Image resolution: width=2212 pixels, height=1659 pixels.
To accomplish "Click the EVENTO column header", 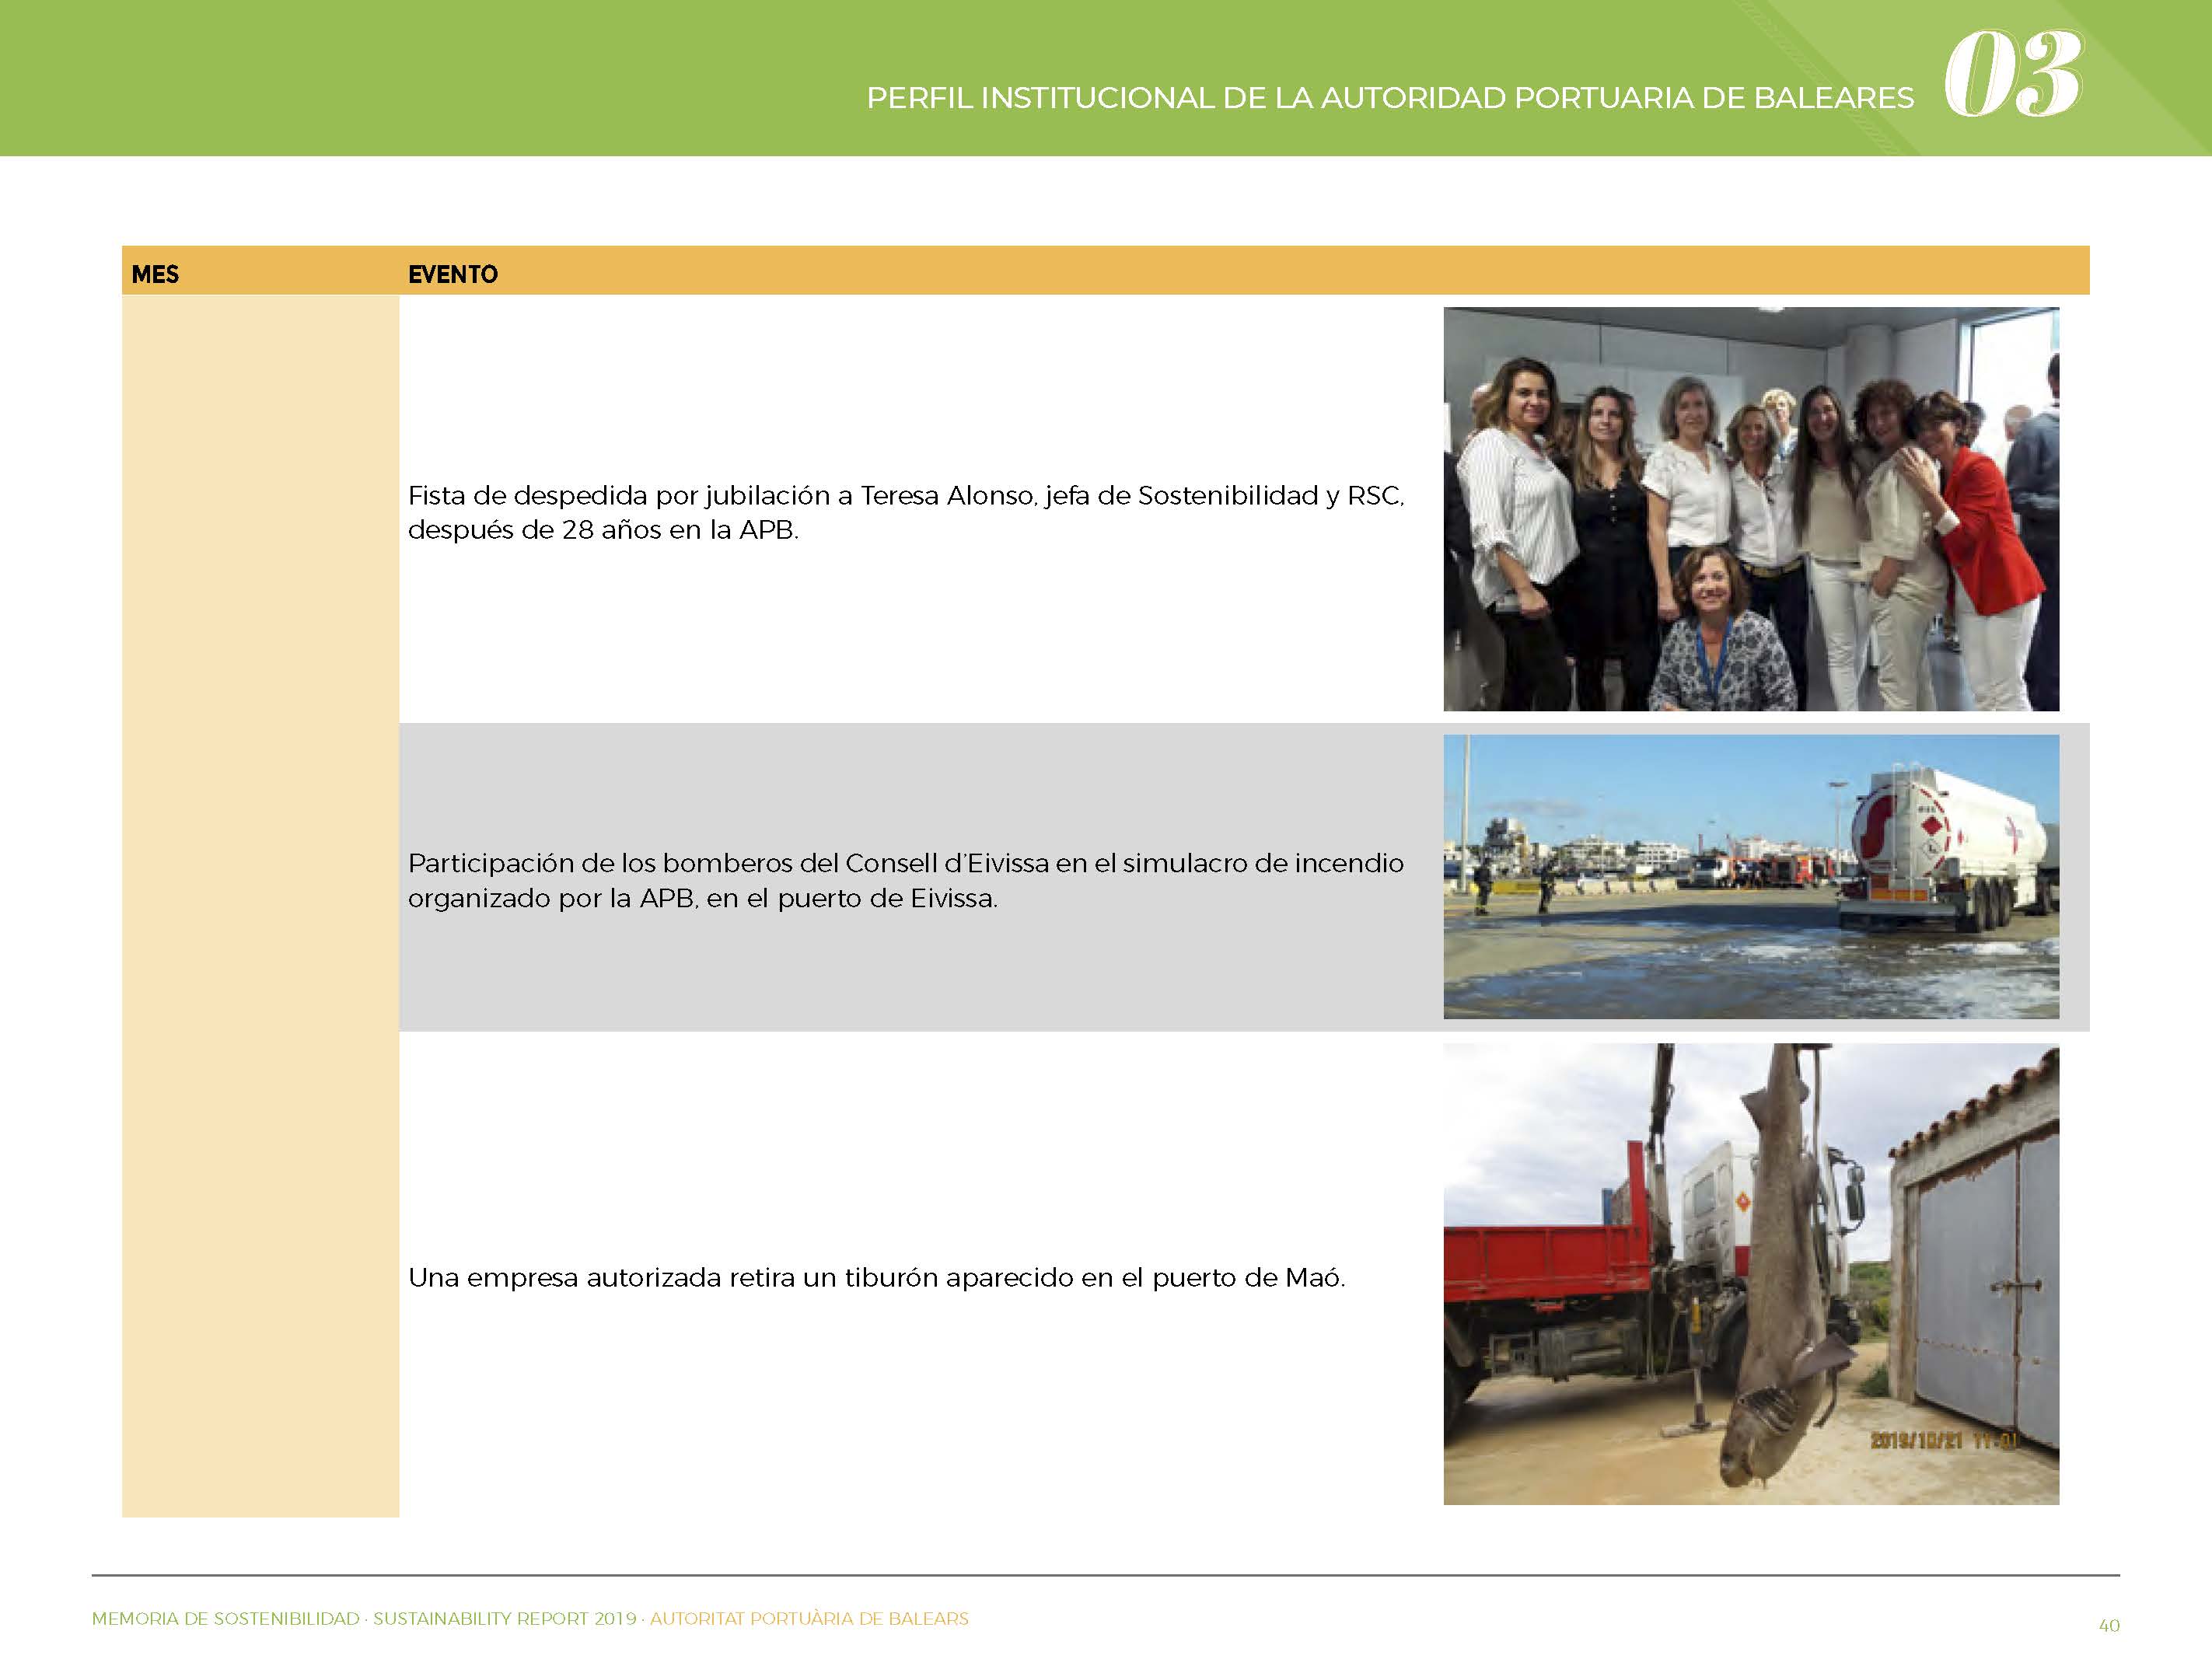I will click(453, 274).
